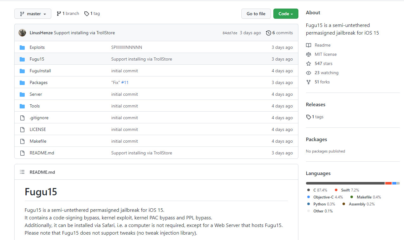Screen dimensions: 404x240
Task: Click the LinusHenze avatar image
Action: [x=22, y=33]
